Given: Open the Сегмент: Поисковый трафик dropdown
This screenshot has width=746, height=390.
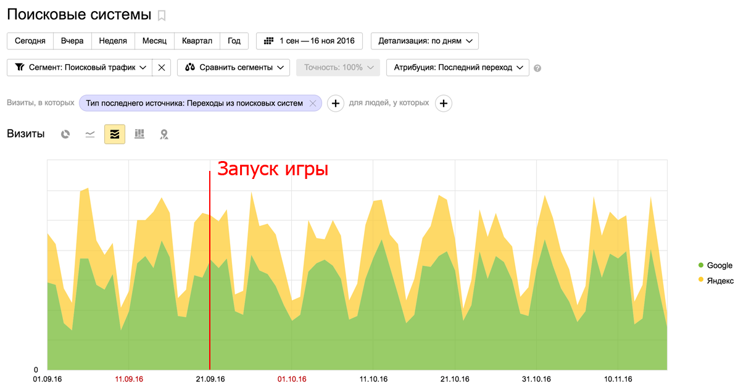Looking at the screenshot, I should point(80,67).
